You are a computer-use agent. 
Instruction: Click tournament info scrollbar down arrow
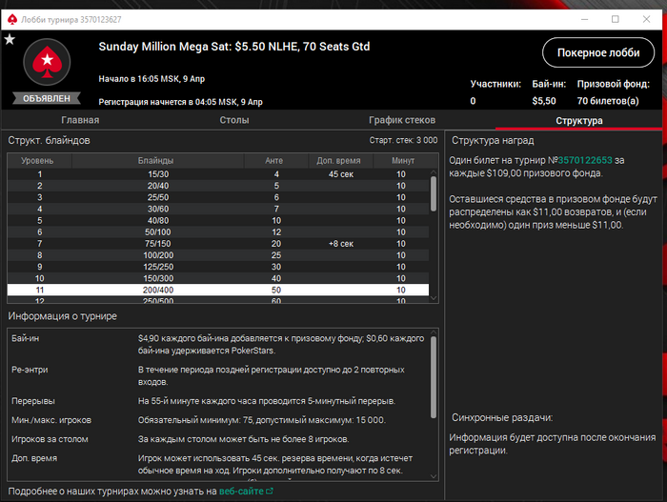[x=434, y=476]
